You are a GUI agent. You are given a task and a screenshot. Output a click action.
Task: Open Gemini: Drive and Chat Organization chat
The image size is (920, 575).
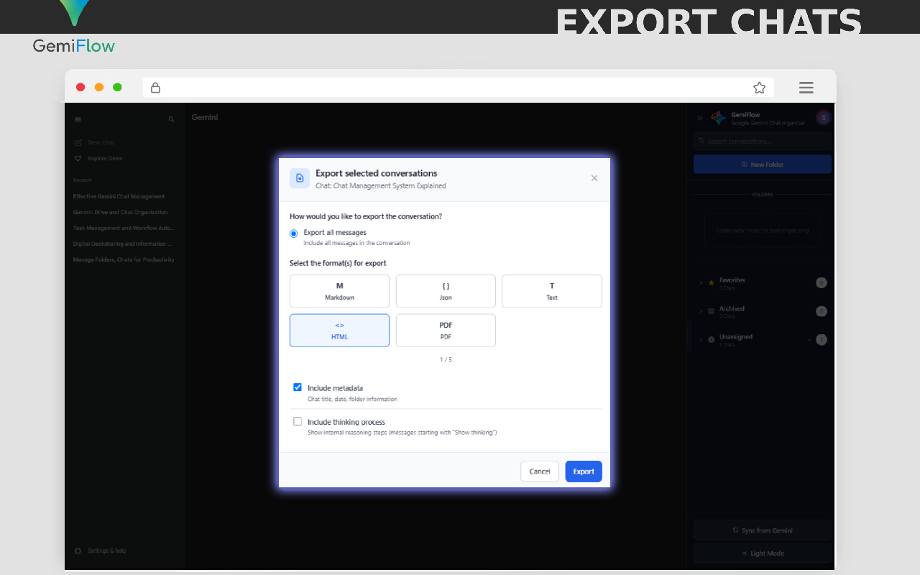[121, 212]
